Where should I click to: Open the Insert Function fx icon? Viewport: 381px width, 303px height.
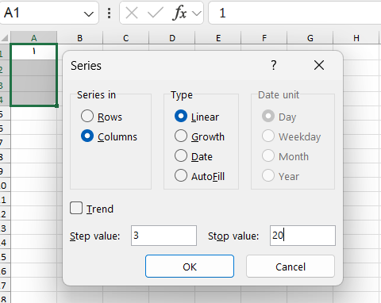179,13
